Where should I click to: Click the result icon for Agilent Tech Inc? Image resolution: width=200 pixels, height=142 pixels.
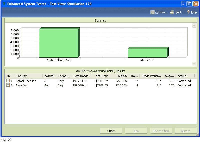(x=8, y=80)
